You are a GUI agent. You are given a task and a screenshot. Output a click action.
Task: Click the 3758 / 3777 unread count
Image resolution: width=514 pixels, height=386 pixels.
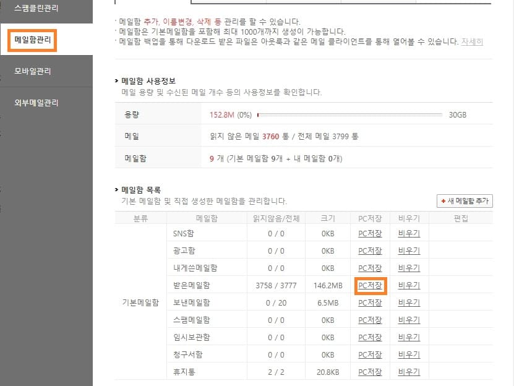[276, 286]
